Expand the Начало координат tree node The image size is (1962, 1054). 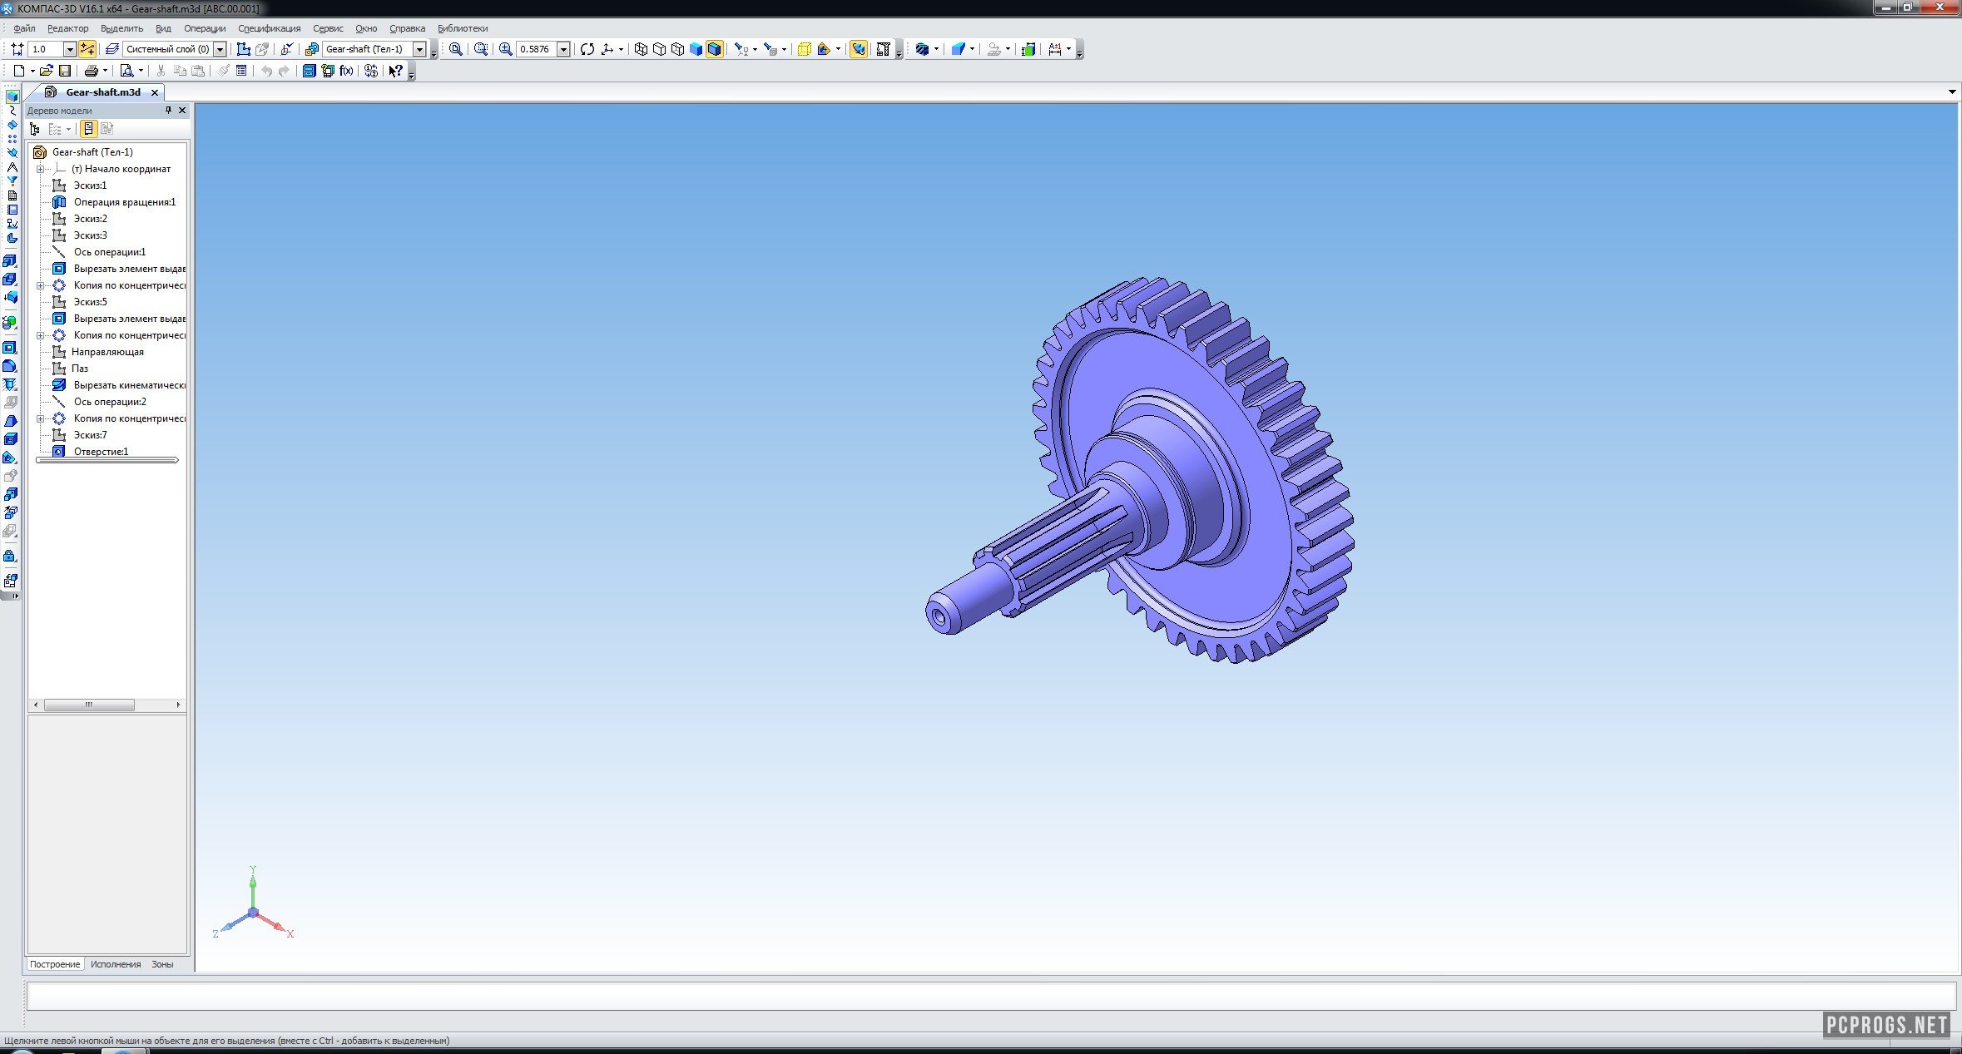[x=40, y=169]
